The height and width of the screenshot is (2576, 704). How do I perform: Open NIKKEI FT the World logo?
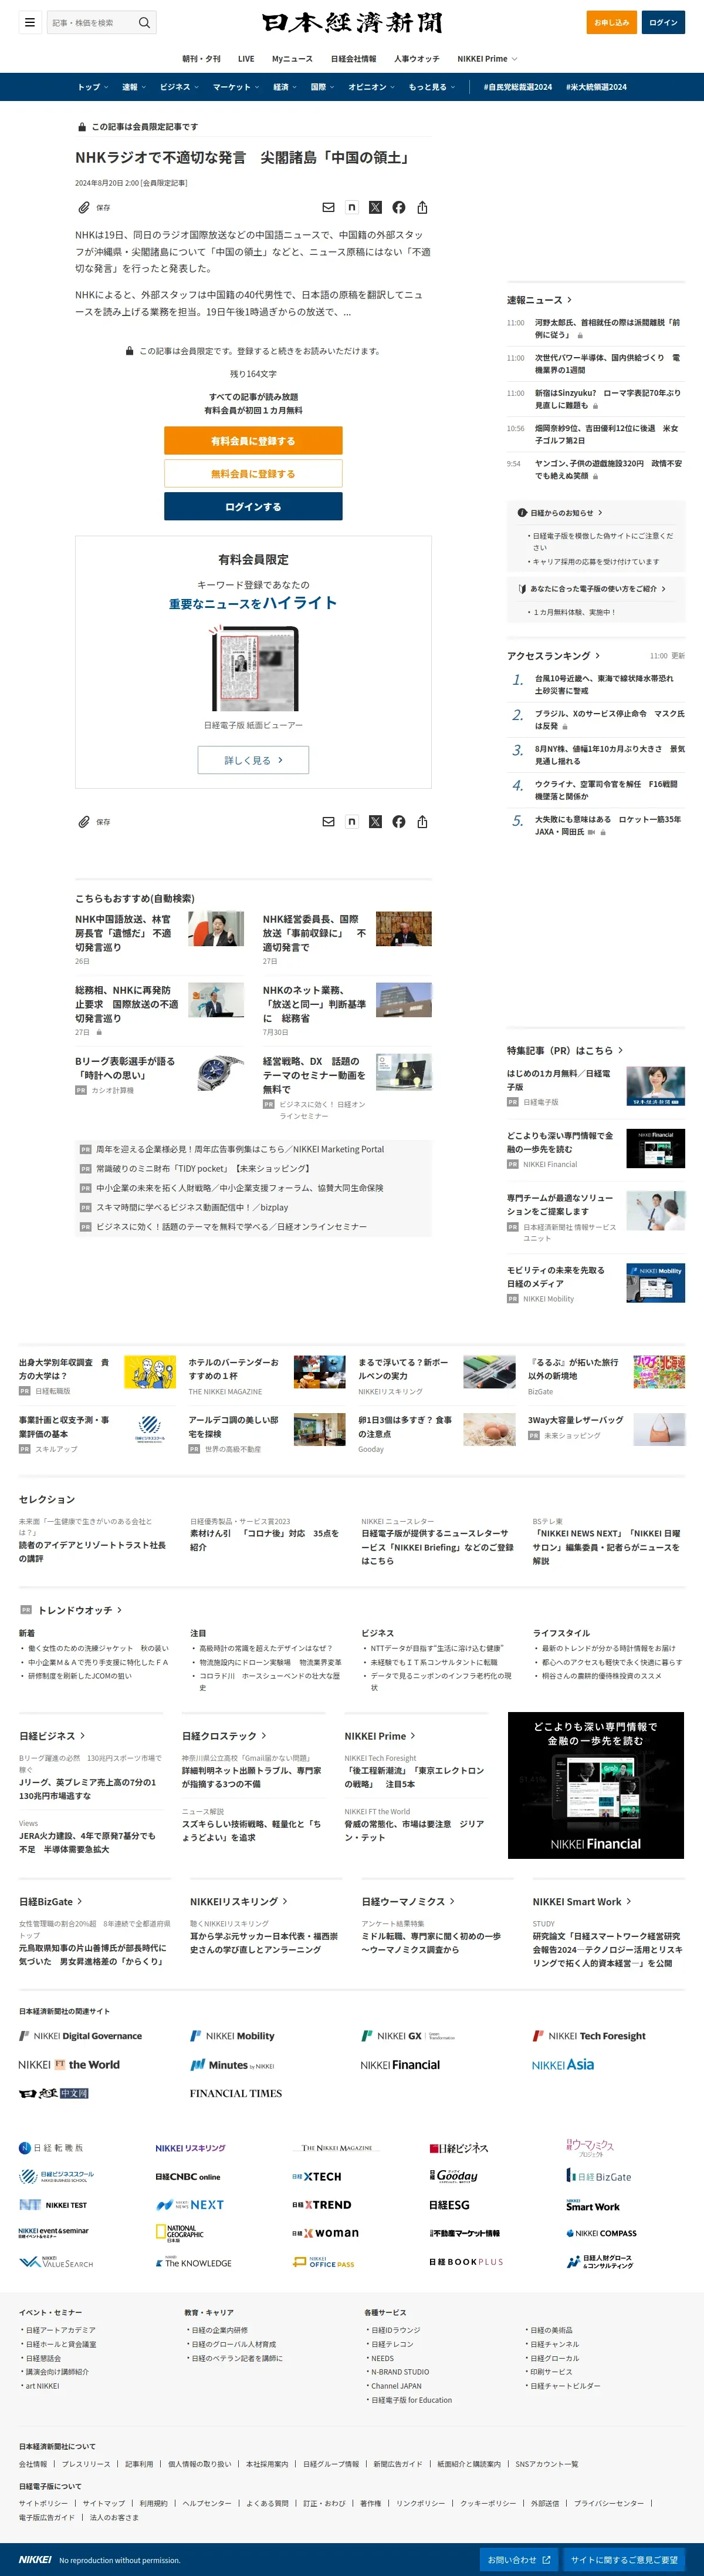pos(69,2065)
